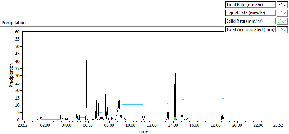This screenshot has height=134, width=289.
Task: Click the Solid Rate green line icon
Action: point(282,21)
